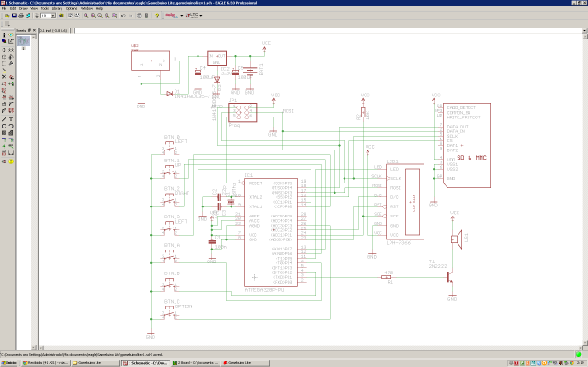Image resolution: width=588 pixels, height=367 pixels.
Task: Select the Bus tool
Action: coord(4,139)
